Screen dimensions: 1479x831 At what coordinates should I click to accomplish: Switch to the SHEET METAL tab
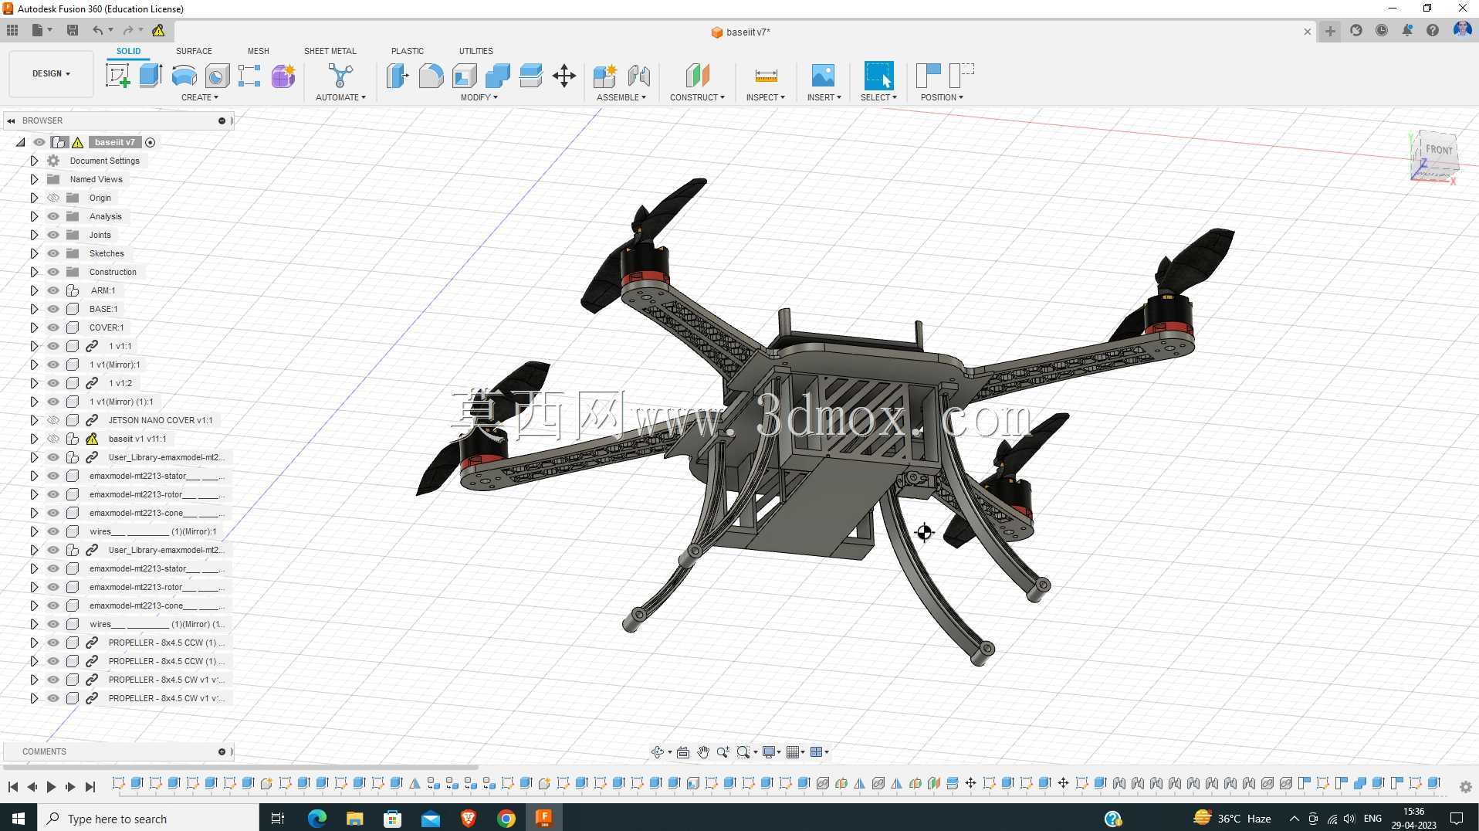pos(330,51)
